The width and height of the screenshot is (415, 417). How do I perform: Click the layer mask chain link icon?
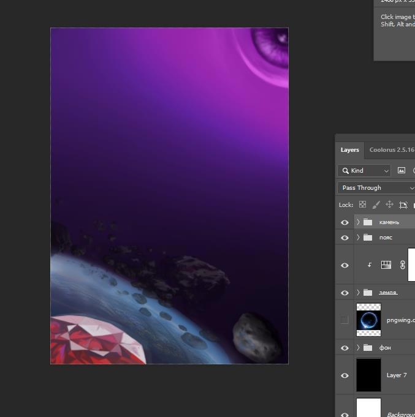pyautogui.click(x=403, y=265)
